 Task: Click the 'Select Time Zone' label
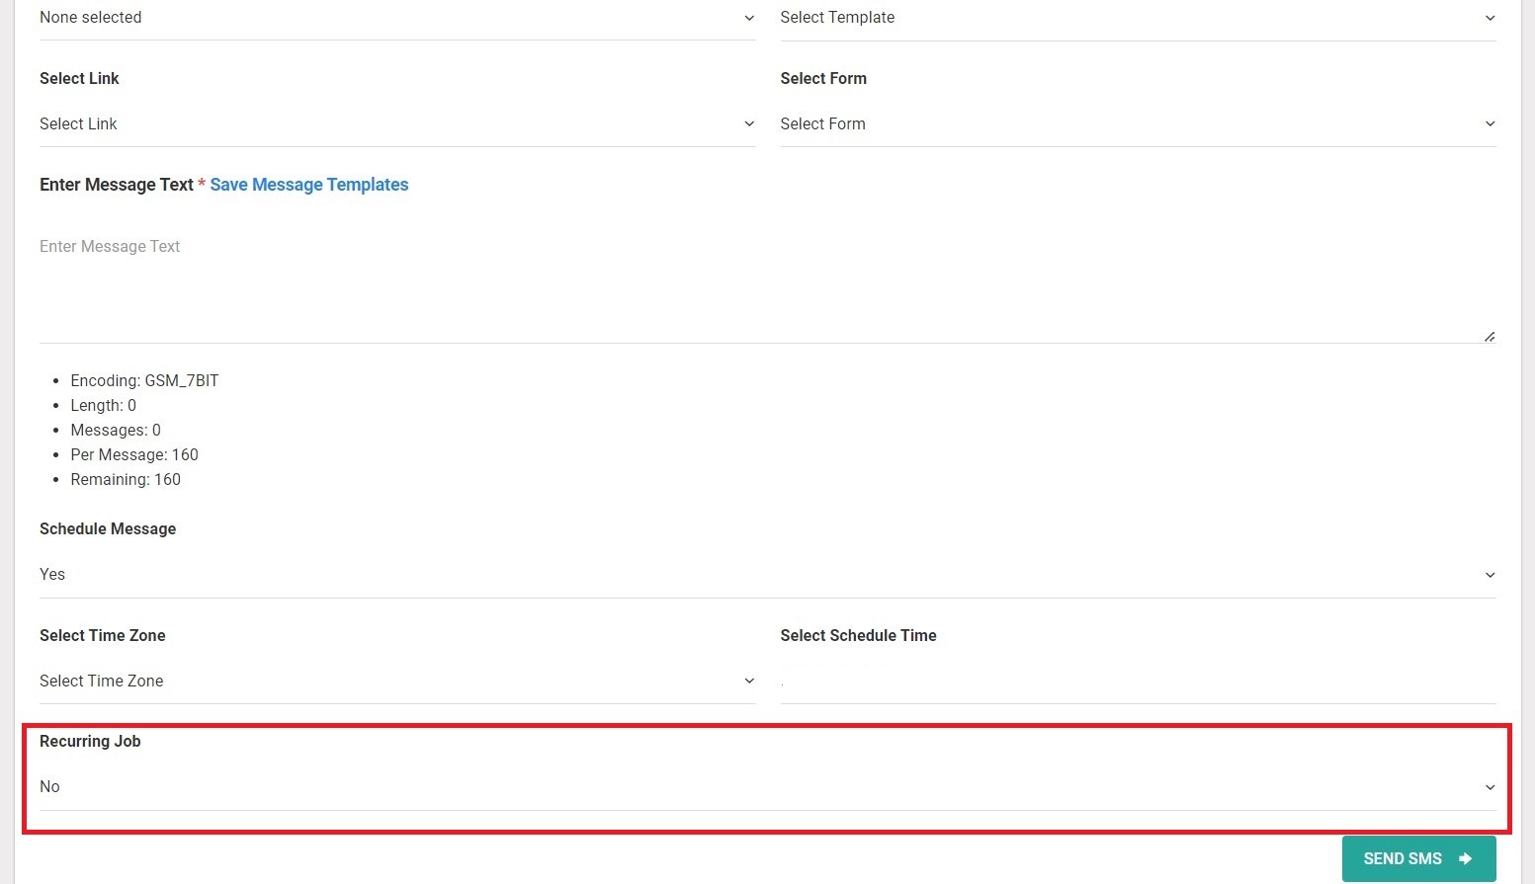103,635
